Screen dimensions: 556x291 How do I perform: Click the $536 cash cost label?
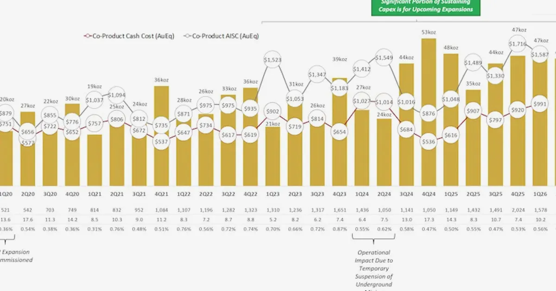pyautogui.click(x=429, y=142)
